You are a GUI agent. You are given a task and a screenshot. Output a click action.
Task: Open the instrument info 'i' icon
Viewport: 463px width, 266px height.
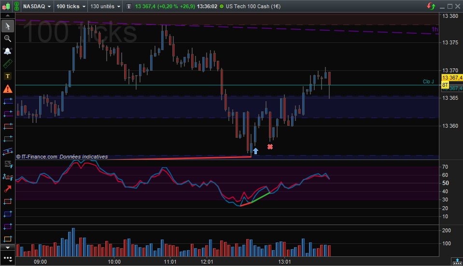pyautogui.click(x=129, y=6)
